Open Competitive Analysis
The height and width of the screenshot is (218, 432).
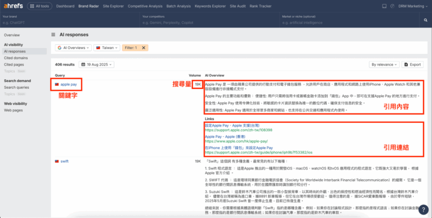tap(145, 6)
